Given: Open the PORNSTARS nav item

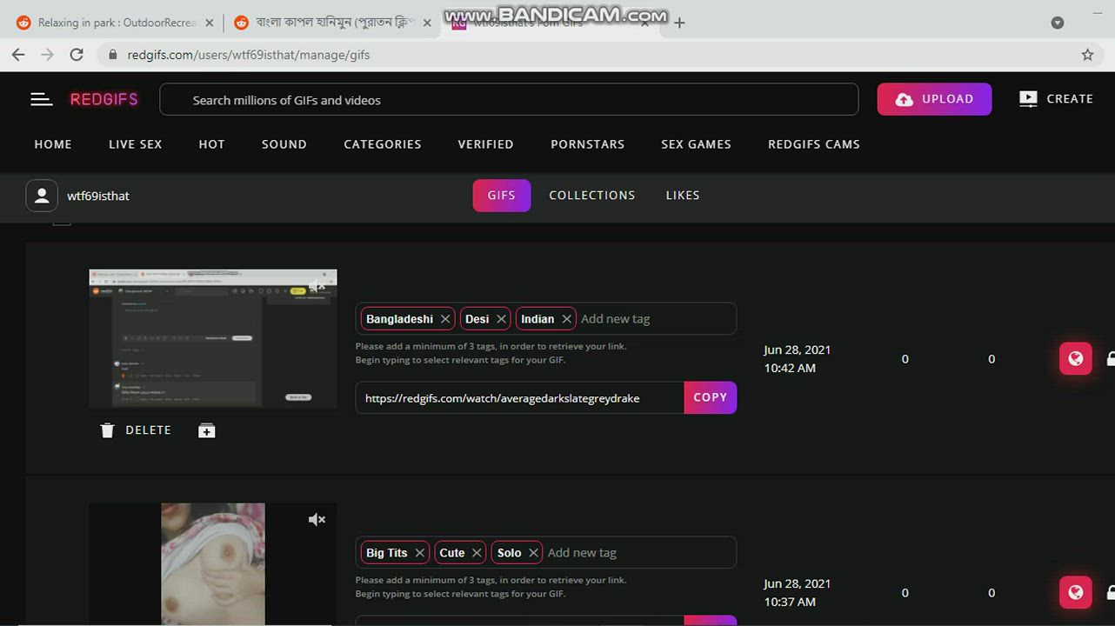Looking at the screenshot, I should (588, 144).
